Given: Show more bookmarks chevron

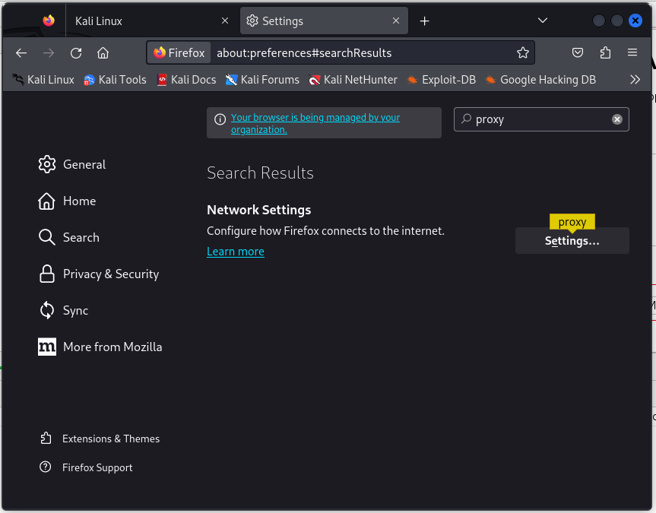Looking at the screenshot, I should click(x=635, y=80).
